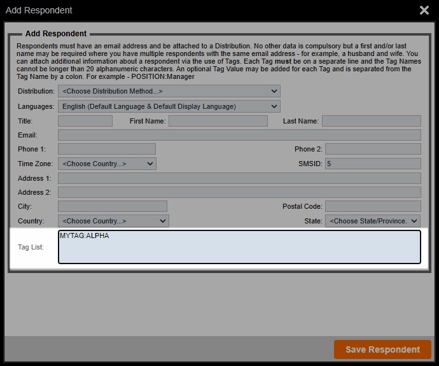Focus the Phone 1 field
439x366 pixels.
coord(107,149)
